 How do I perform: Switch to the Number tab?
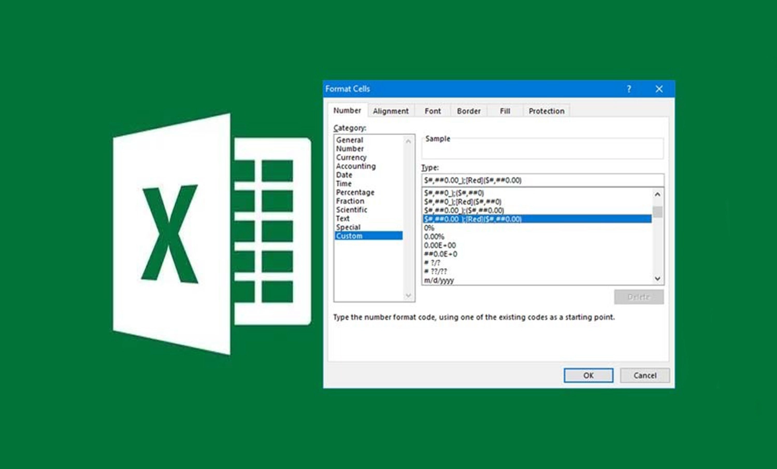(347, 110)
